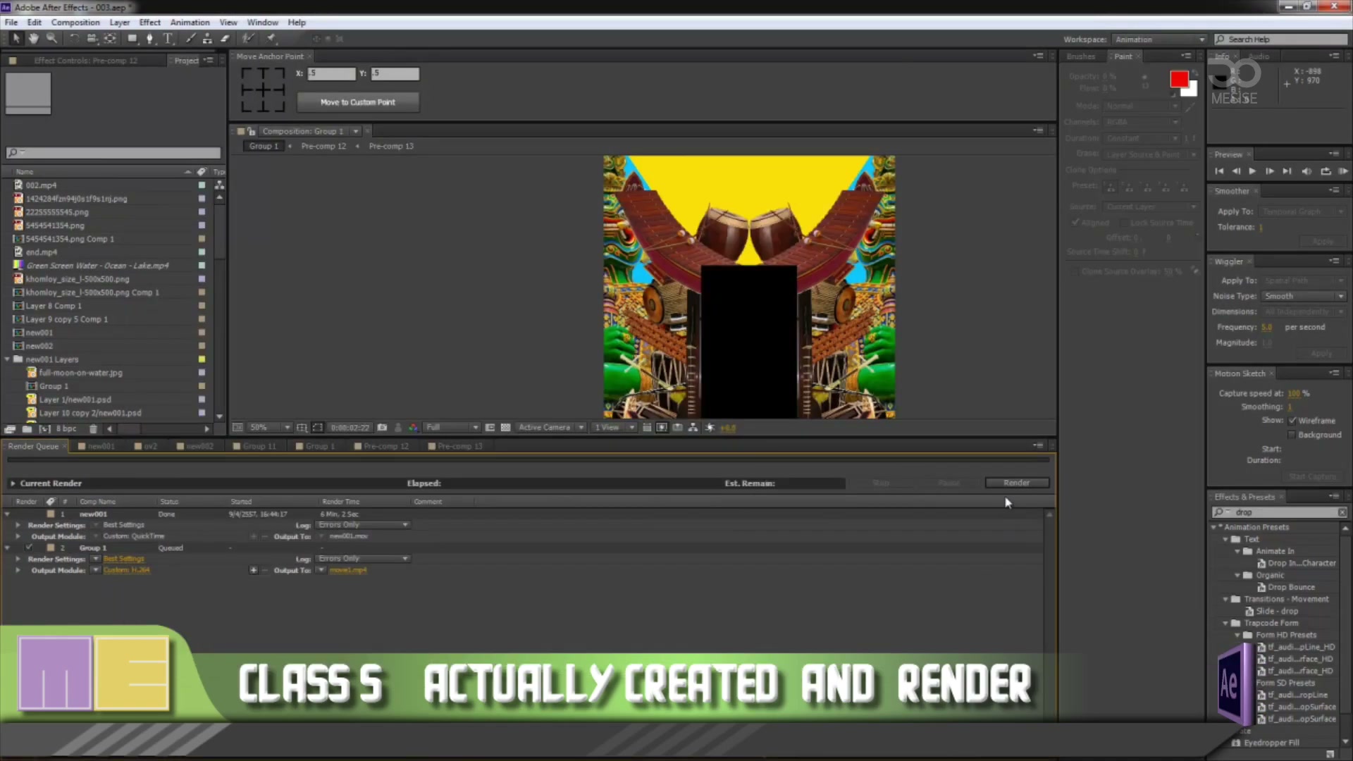Open Active Camera view dropdown
Screen dimensions: 1353x761
(x=551, y=428)
